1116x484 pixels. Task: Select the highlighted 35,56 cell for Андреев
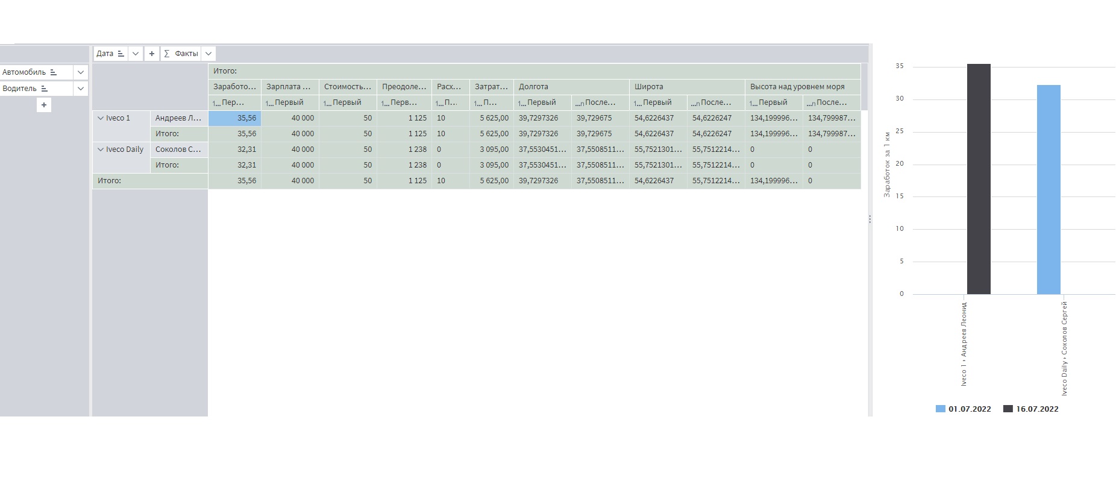(x=234, y=118)
